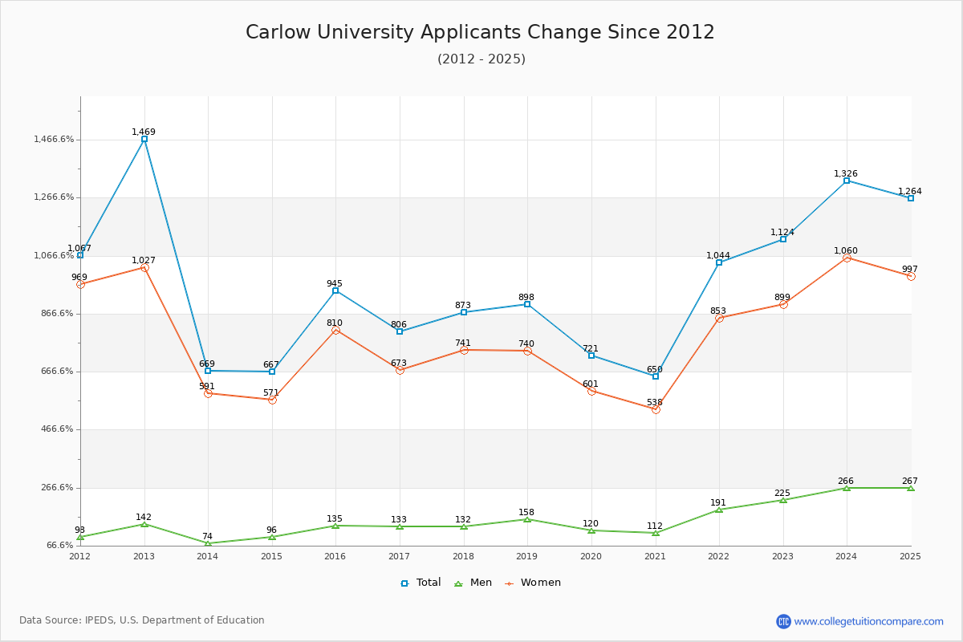
Task: Click the Data Source IPEDS text
Action: pos(142,620)
